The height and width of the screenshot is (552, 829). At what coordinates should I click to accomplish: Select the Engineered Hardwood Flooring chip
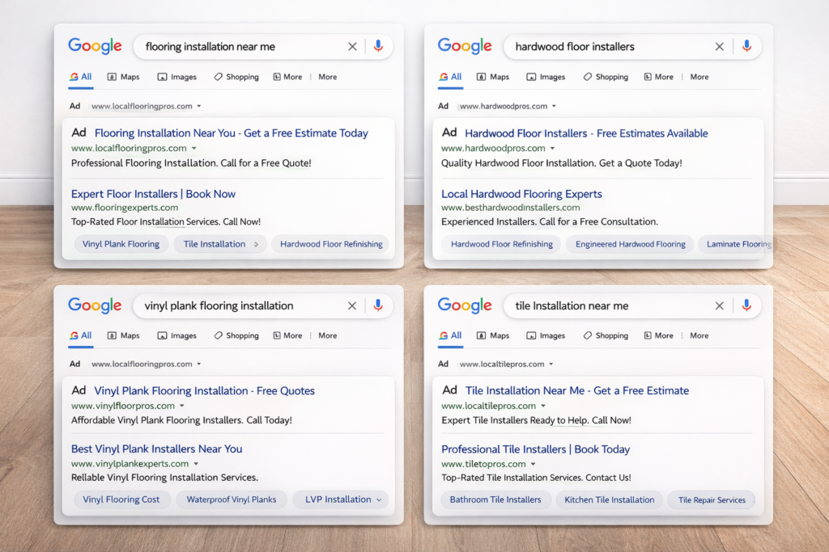coord(630,244)
